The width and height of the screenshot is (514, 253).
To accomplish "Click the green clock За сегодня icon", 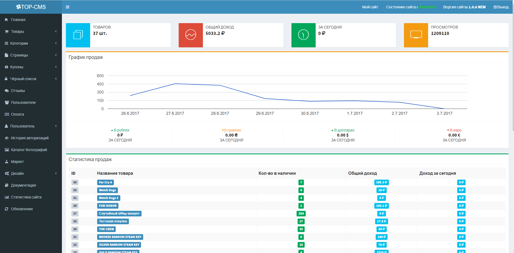I will point(304,35).
